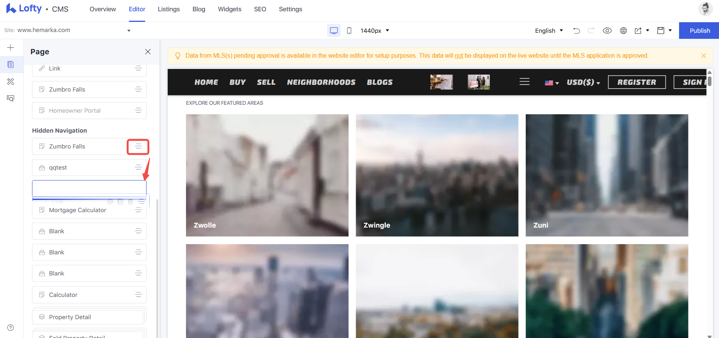The height and width of the screenshot is (338, 719).
Task: Click the REGISTER button on site
Action: click(x=637, y=82)
